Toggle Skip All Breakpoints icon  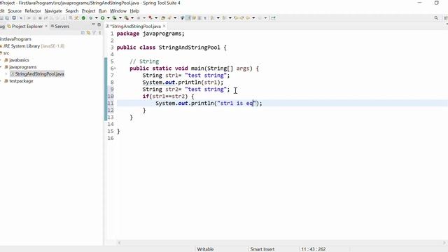click(x=21, y=18)
